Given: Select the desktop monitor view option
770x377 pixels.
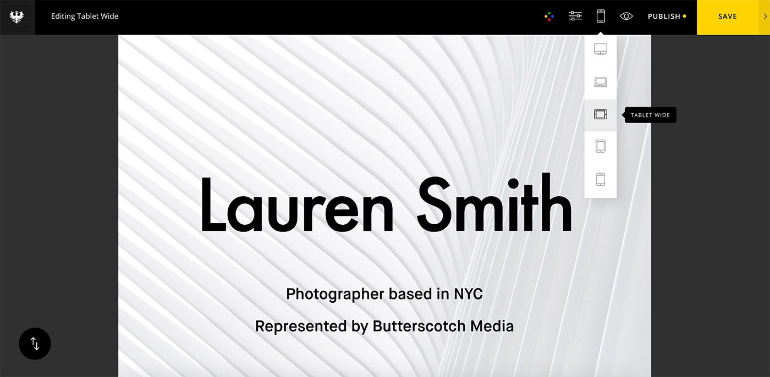Looking at the screenshot, I should 601,49.
